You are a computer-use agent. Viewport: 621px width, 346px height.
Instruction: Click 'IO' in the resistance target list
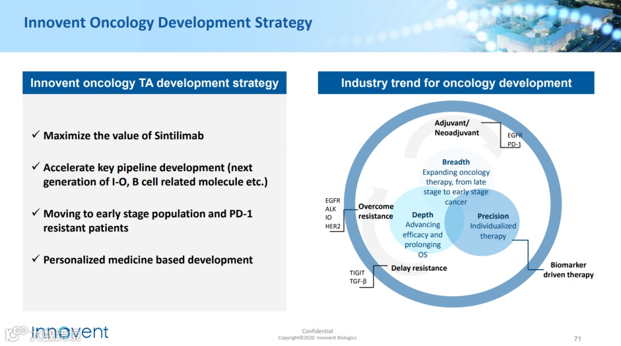click(x=328, y=217)
